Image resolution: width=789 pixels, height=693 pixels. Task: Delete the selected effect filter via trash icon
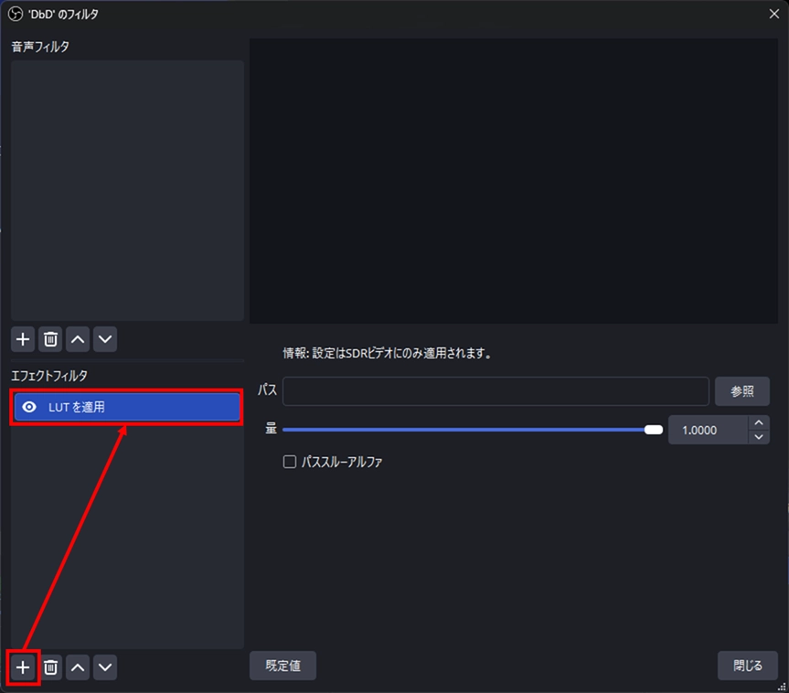click(x=51, y=667)
